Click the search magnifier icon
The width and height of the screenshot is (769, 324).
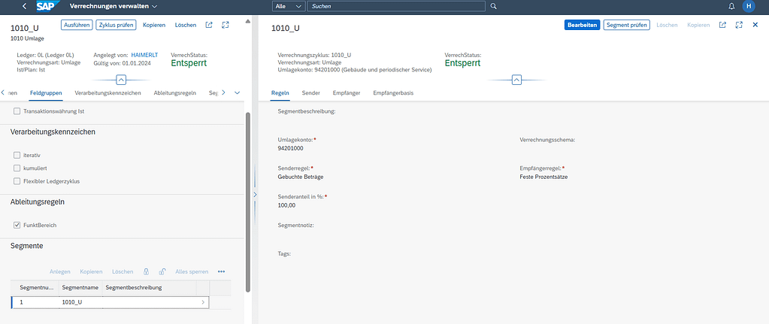494,6
